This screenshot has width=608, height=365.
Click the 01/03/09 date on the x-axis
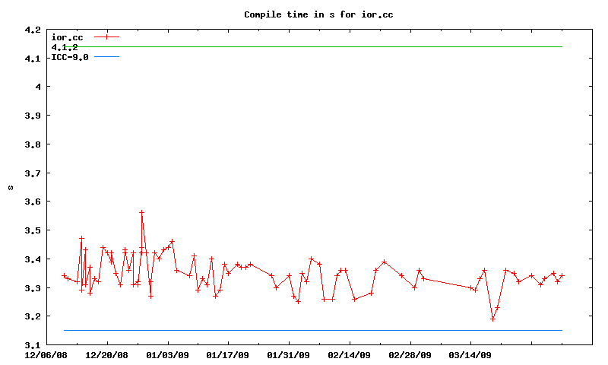coord(167,355)
